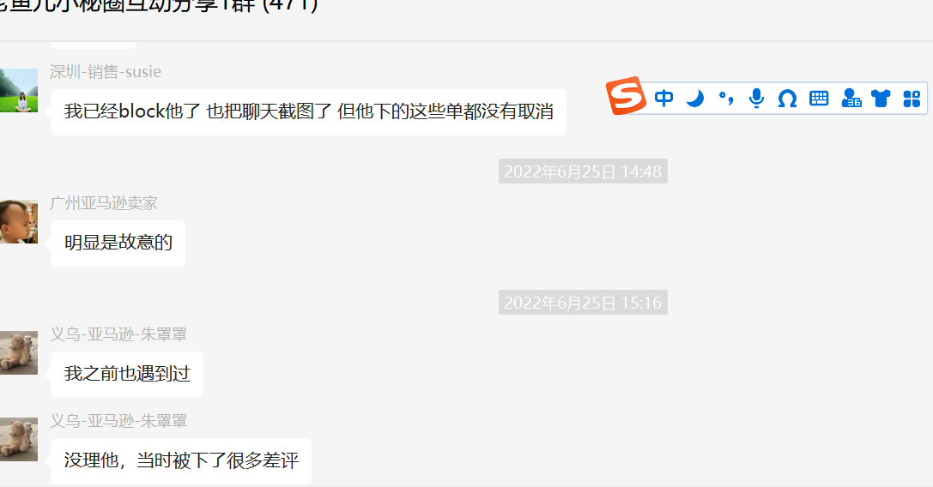
Task: Click the message bubble 明显是故意的
Action: click(x=118, y=243)
